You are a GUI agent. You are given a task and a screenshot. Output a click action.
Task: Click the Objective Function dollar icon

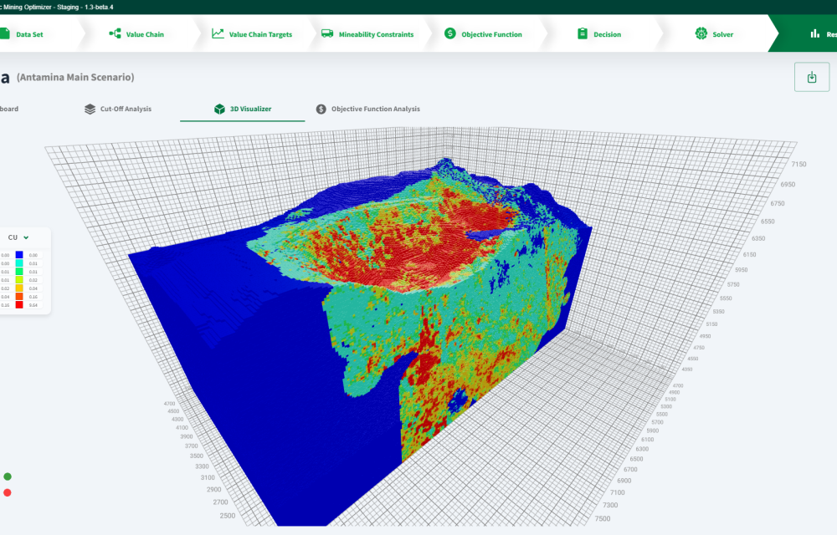(450, 34)
